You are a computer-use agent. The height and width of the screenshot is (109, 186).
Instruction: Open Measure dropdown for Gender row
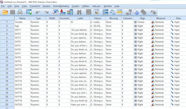click(161, 22)
